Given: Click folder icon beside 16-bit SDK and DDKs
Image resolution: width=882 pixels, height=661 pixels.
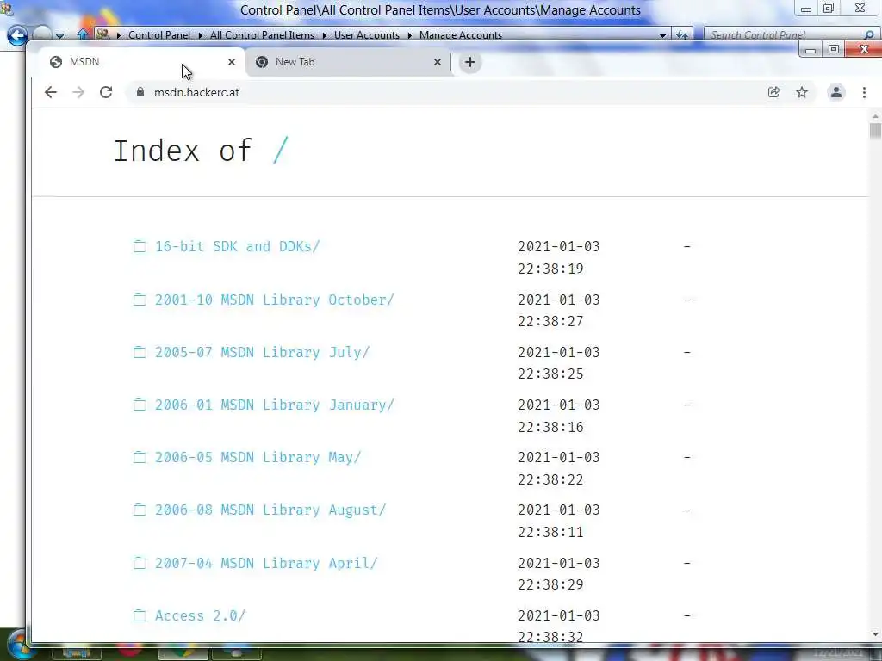Looking at the screenshot, I should pos(140,246).
